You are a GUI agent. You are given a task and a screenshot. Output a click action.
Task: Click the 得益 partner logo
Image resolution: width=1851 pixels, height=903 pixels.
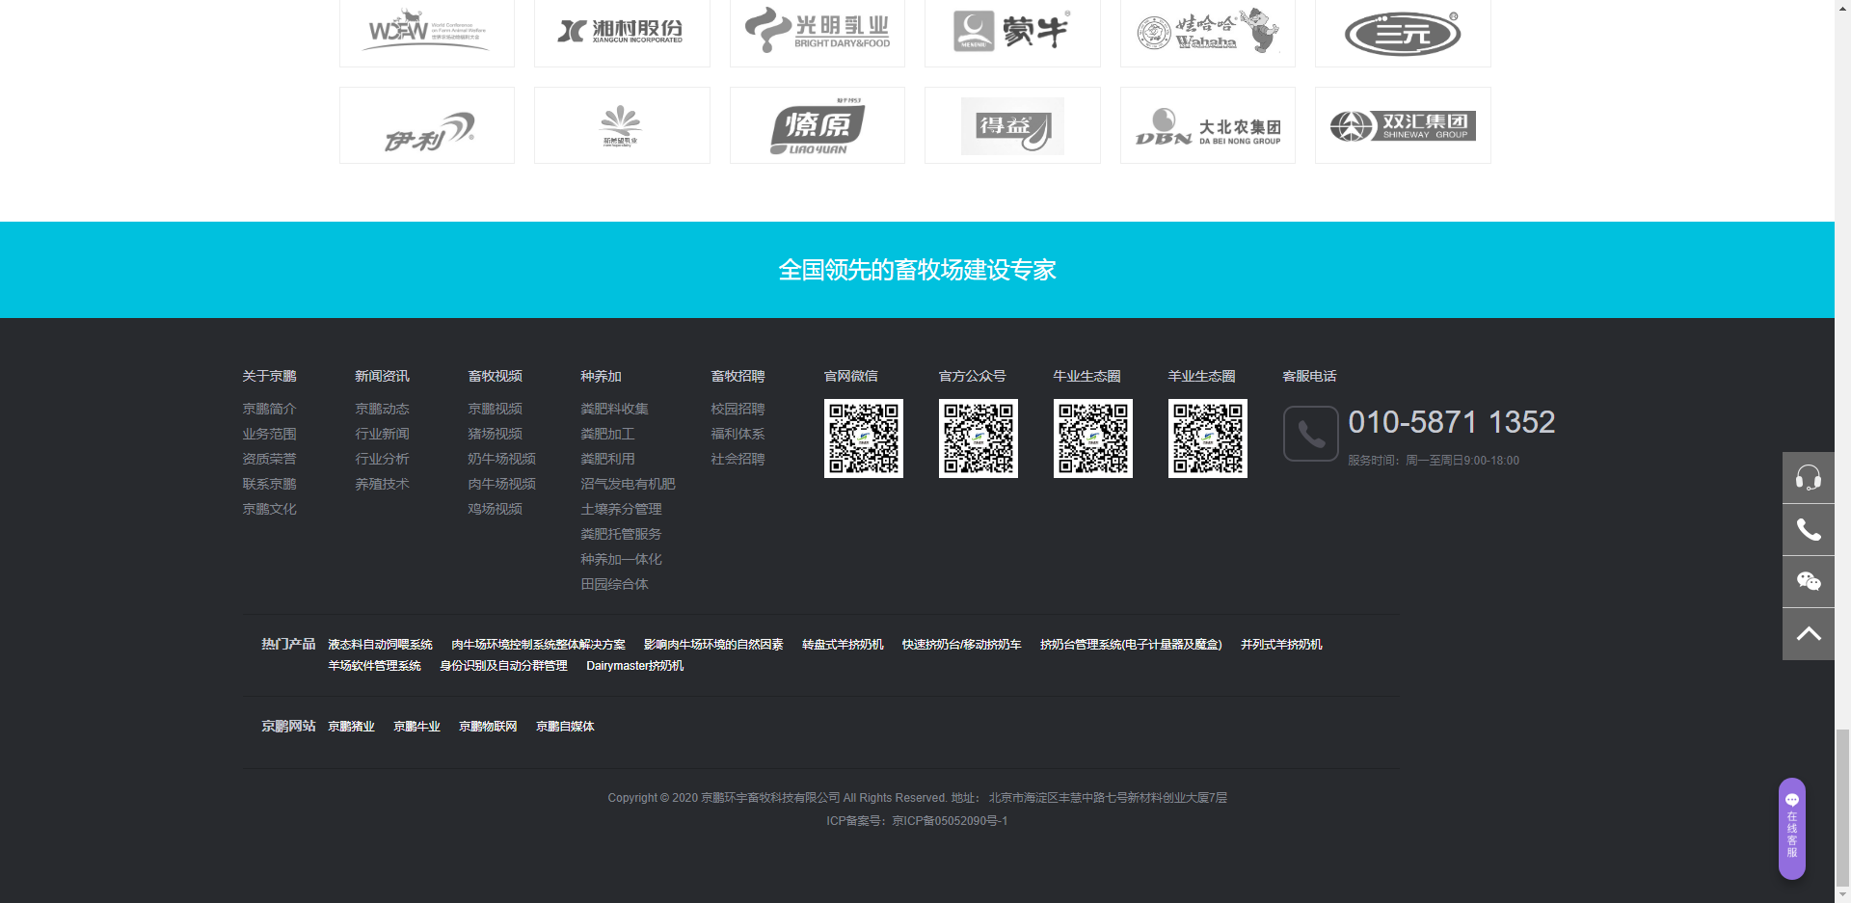click(x=1012, y=125)
